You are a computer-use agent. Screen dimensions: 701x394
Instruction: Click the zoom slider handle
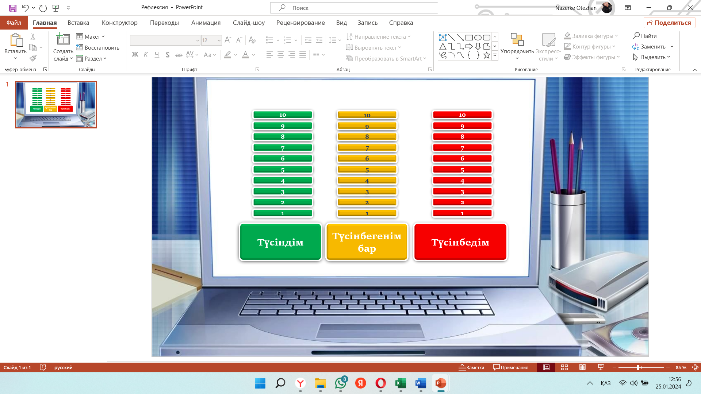point(638,367)
